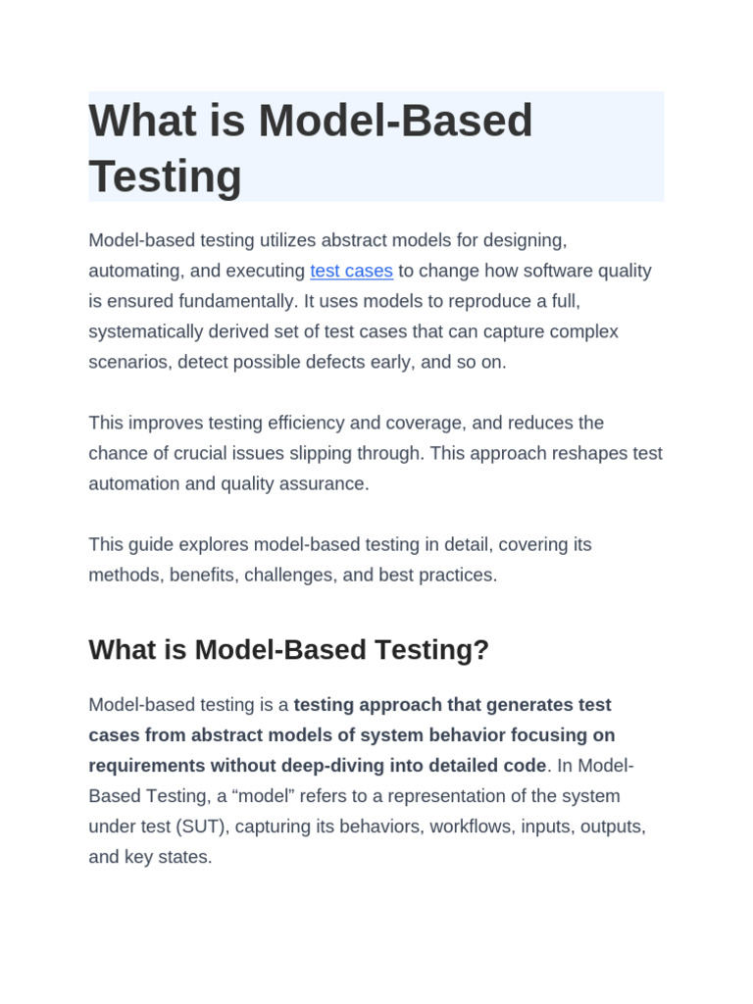This screenshot has width=753, height=1004.
Task: Click the text "and key states."
Action: pyautogui.click(x=150, y=857)
